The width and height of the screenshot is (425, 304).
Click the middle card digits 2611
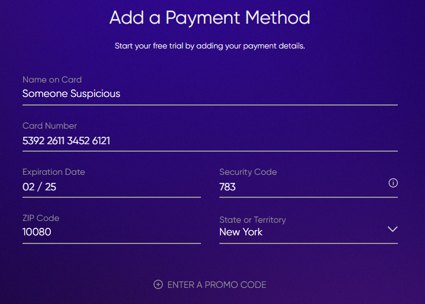click(55, 140)
